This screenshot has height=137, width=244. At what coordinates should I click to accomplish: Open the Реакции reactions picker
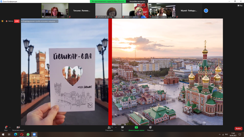click(150, 128)
